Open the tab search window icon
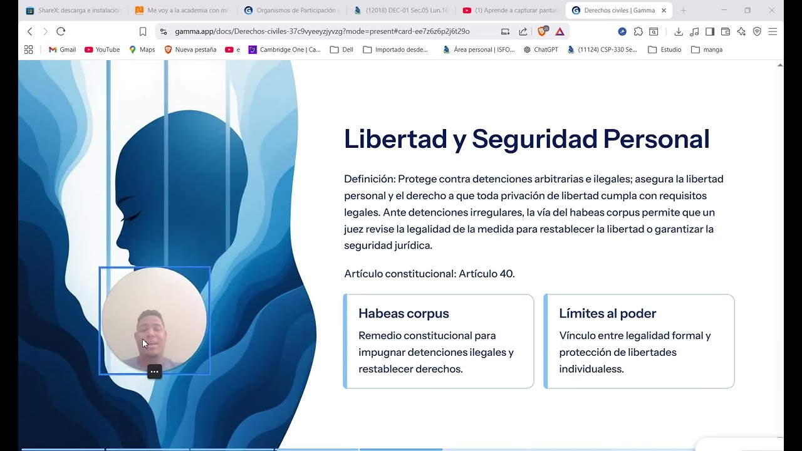The height and width of the screenshot is (451, 802). (654, 31)
